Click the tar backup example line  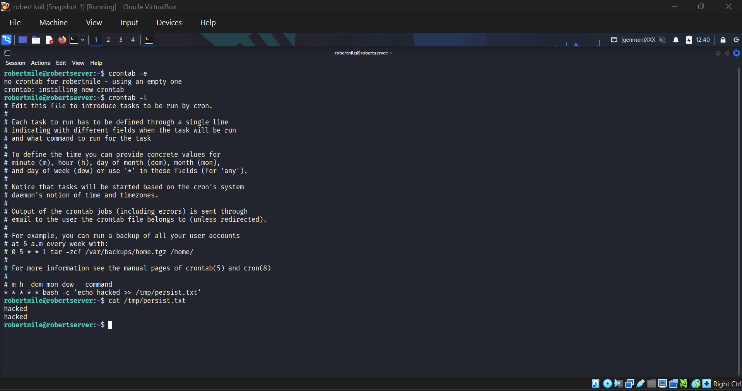99,252
